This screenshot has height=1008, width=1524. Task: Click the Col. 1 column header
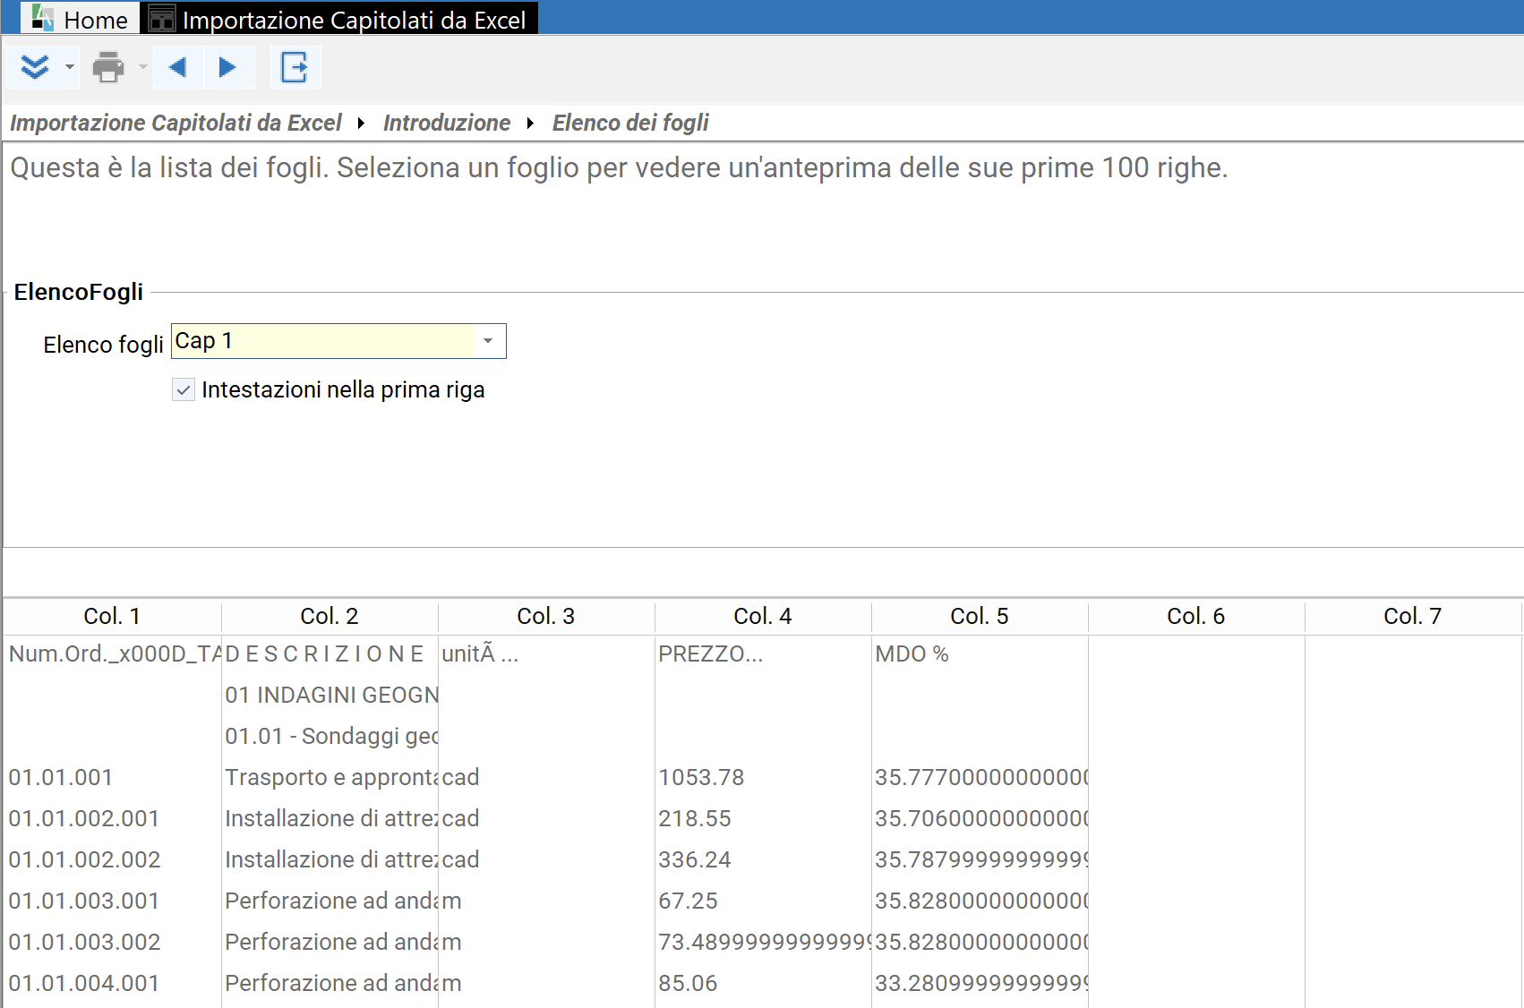112,616
